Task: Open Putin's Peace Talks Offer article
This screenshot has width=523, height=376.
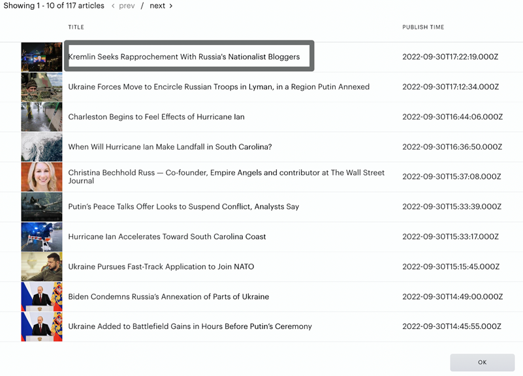Action: point(183,206)
